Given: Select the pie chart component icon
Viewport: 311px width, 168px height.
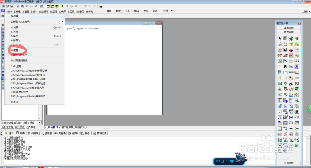Looking at the screenshot, I should (x=291, y=50).
